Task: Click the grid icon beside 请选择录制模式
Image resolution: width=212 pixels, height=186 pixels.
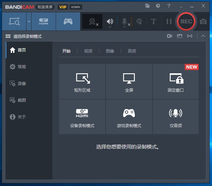Action: point(8,36)
